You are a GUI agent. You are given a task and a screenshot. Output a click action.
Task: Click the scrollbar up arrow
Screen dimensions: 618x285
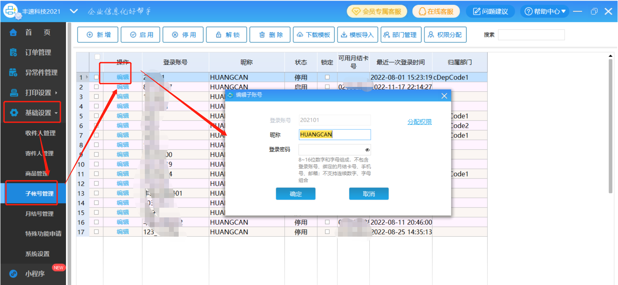coord(610,56)
